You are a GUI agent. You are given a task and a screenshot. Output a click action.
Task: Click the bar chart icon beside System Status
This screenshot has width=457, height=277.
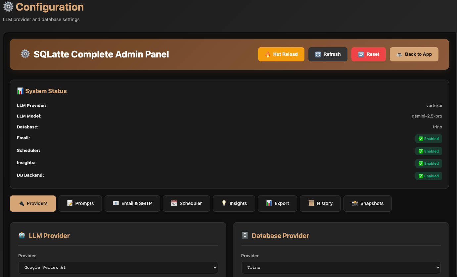pos(20,91)
